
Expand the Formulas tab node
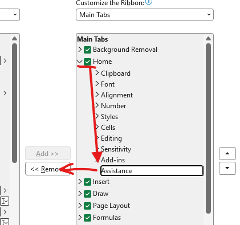point(80,218)
